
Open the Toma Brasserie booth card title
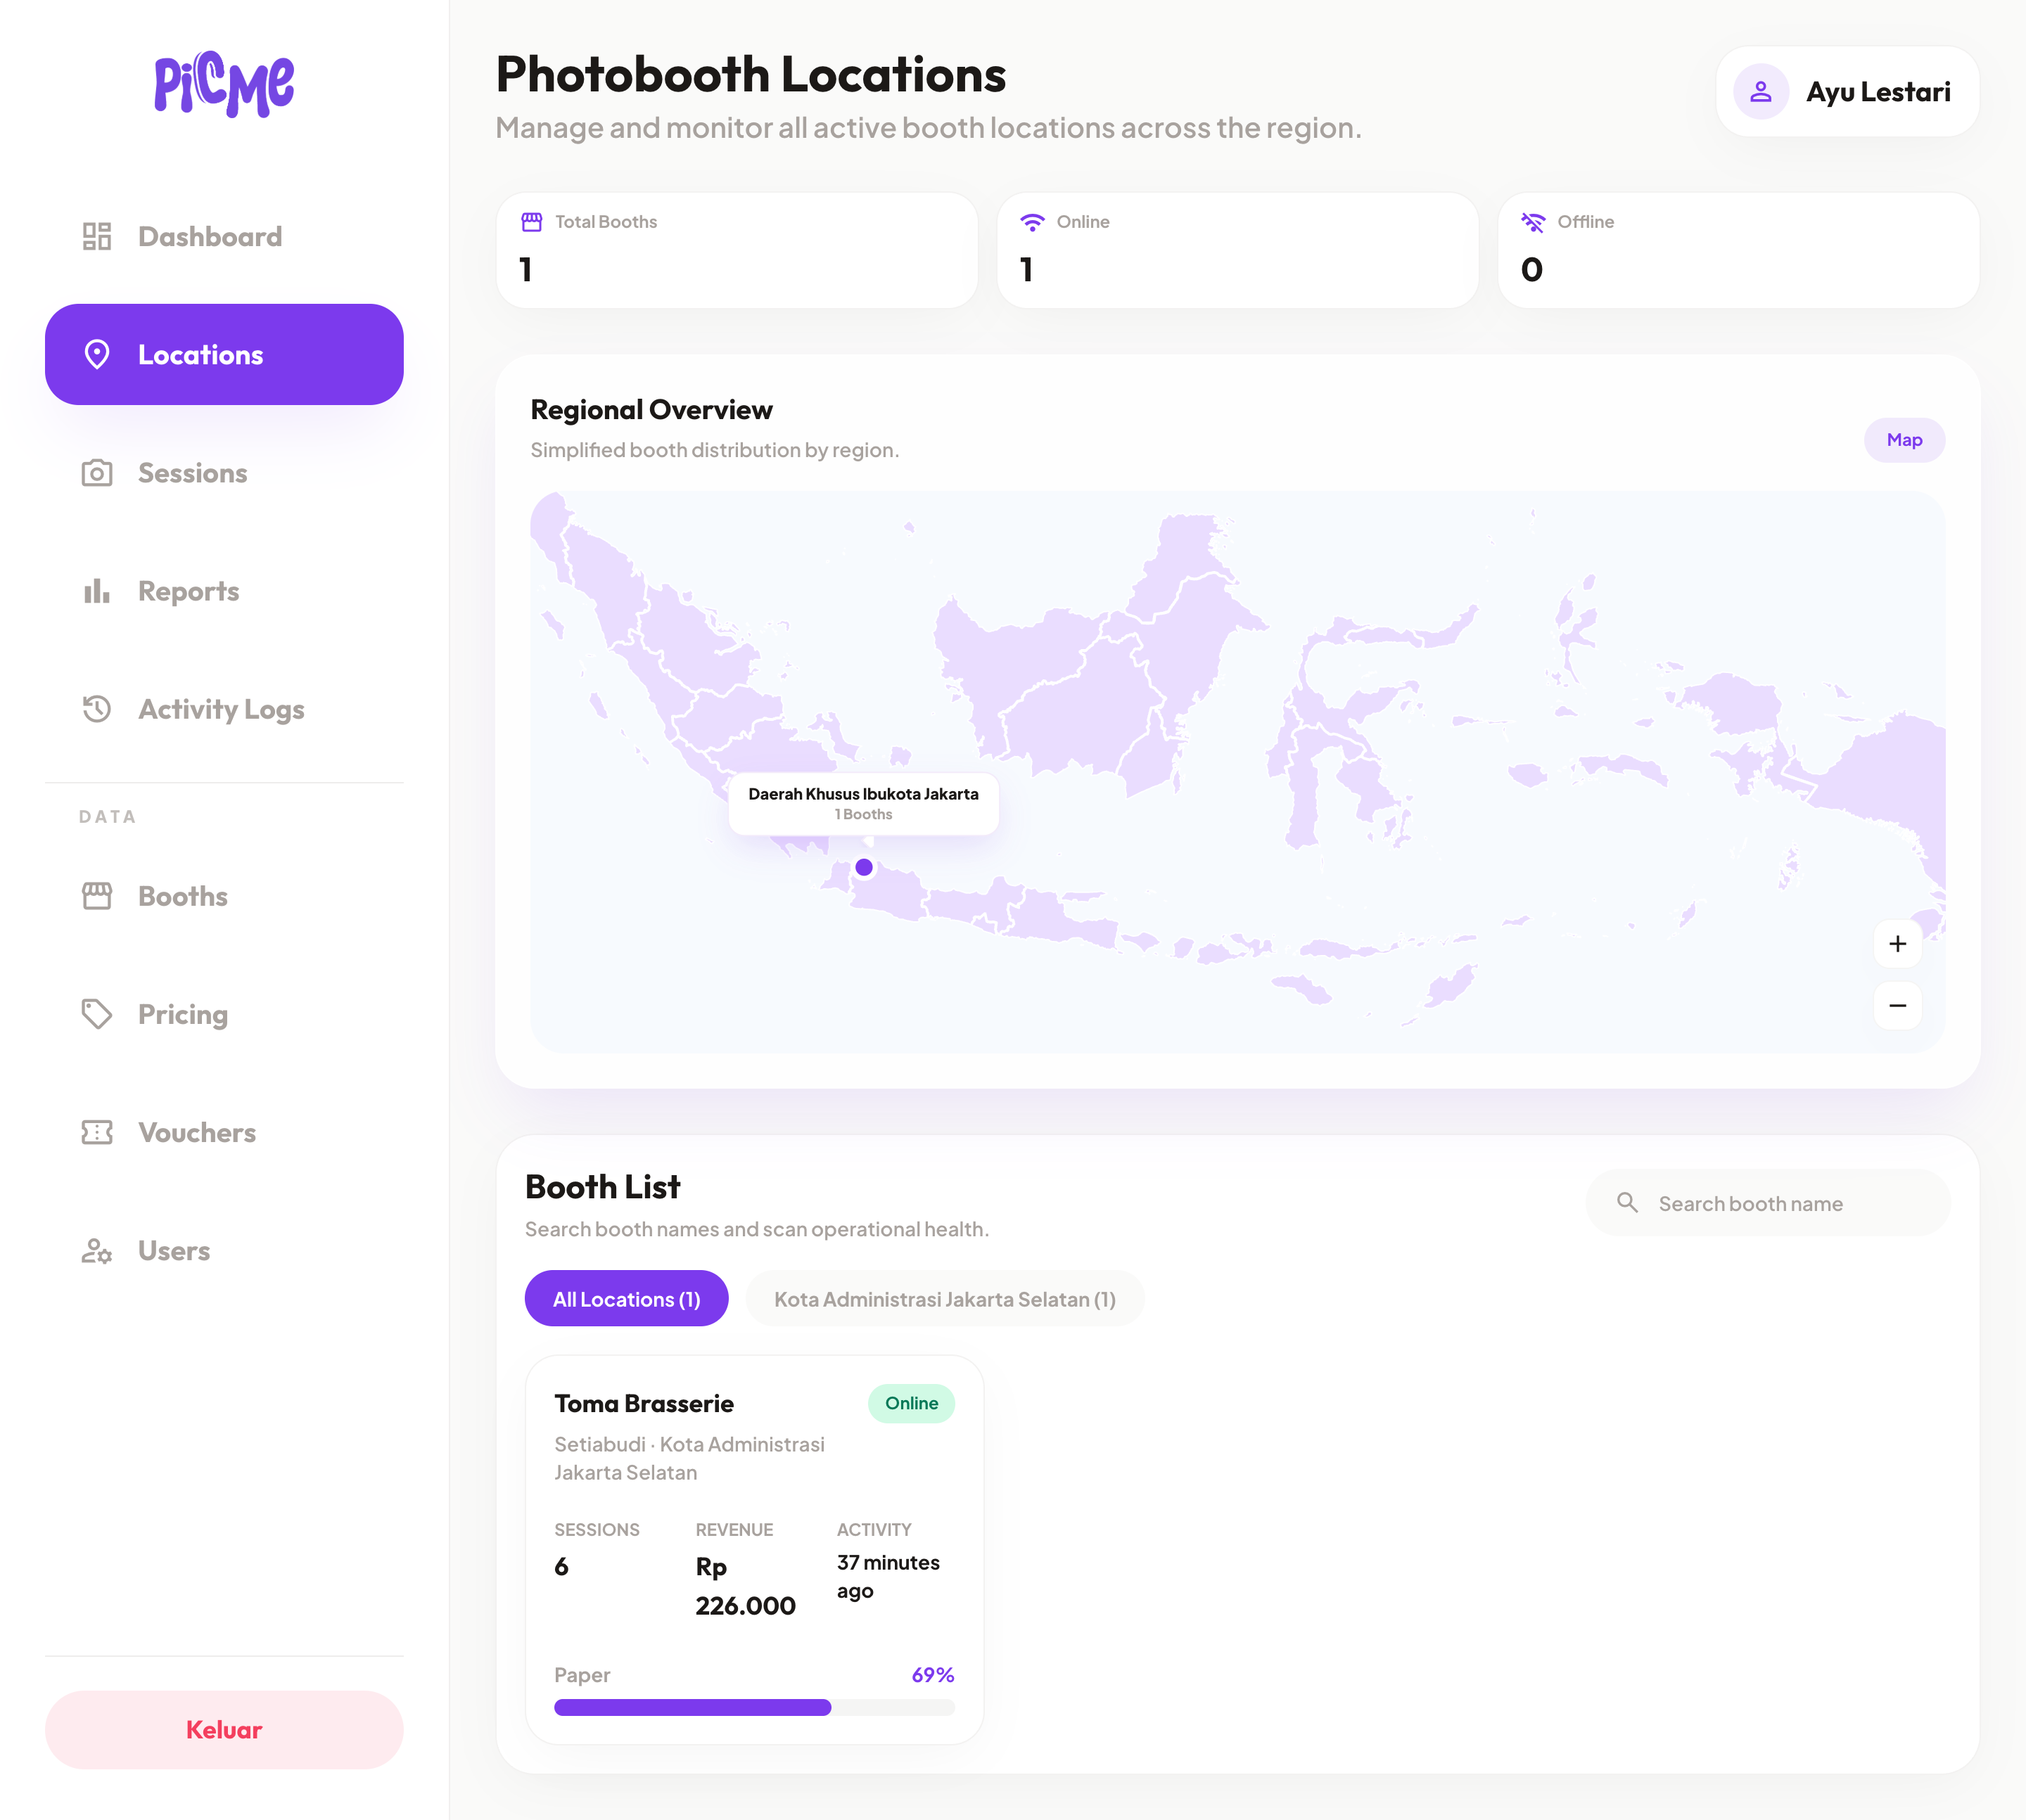(x=644, y=1403)
